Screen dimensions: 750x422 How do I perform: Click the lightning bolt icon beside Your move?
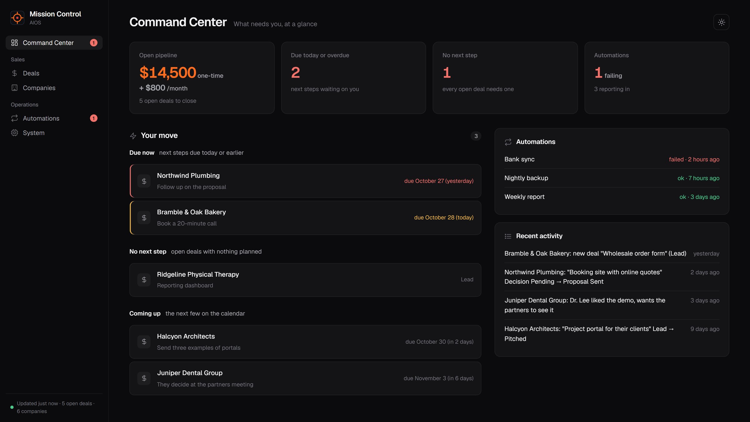[133, 136]
